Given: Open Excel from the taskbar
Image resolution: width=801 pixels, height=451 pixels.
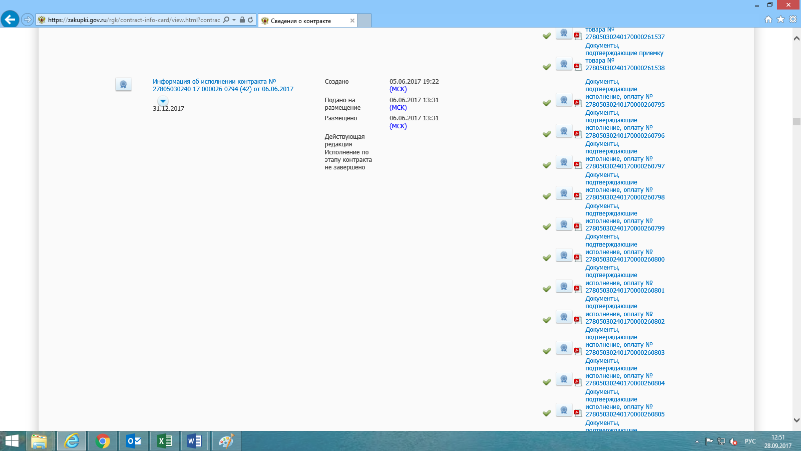Looking at the screenshot, I should (165, 441).
